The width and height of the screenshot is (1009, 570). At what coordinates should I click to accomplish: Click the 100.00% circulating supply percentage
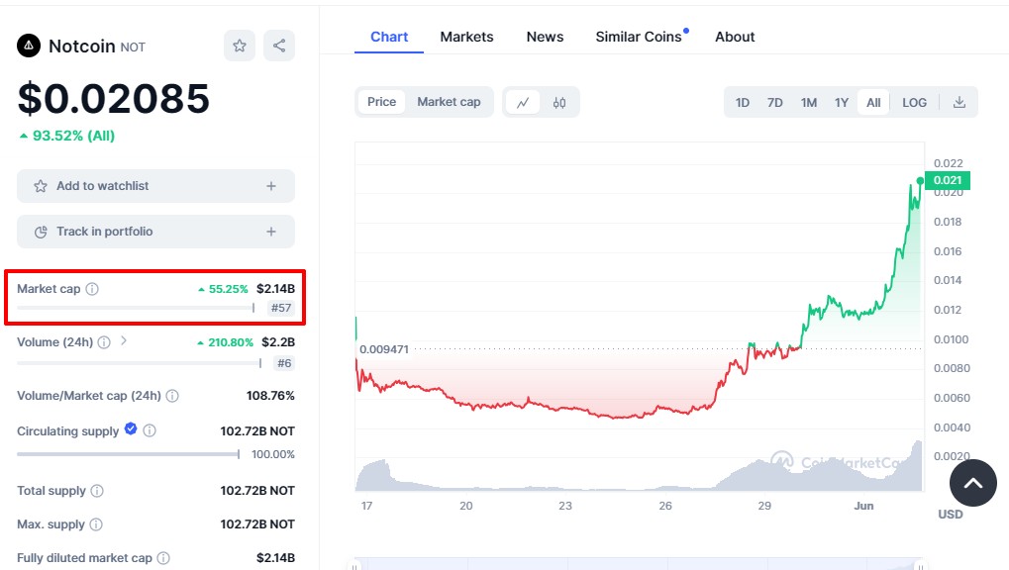pos(273,454)
